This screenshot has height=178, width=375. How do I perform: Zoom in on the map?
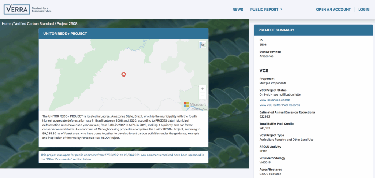click(x=202, y=89)
